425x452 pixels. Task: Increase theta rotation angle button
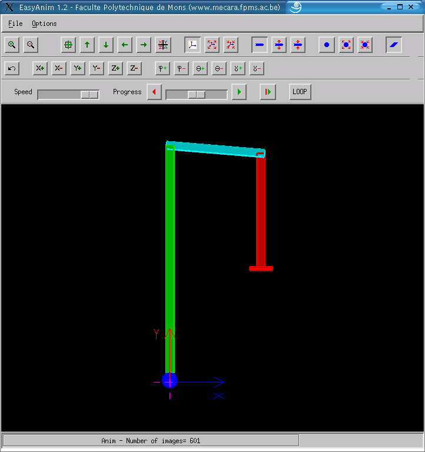(x=200, y=68)
